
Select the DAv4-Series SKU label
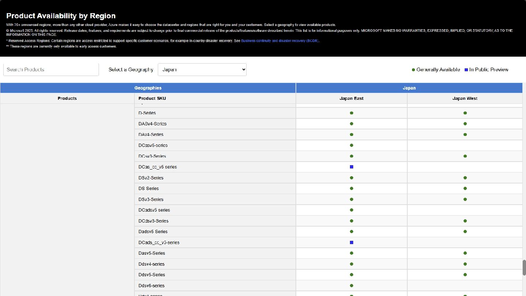[x=151, y=134]
